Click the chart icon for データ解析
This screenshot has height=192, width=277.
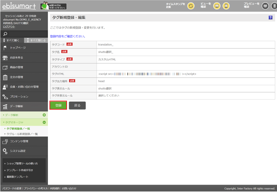coord(5,106)
